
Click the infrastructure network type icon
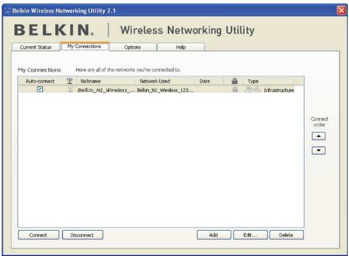click(x=252, y=90)
